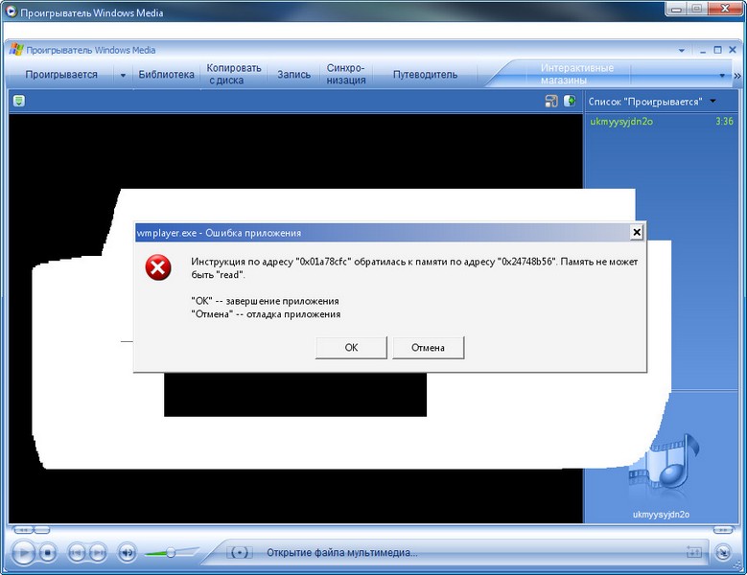Mute the player volume
This screenshot has width=747, height=575.
[127, 553]
